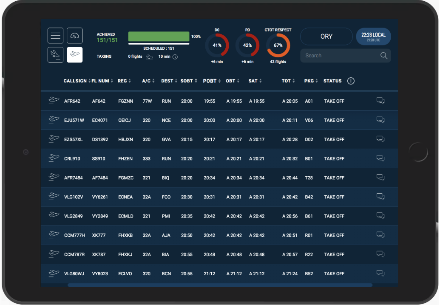Open the speedometer dashboard view
The height and width of the screenshot is (305, 440).
tap(75, 36)
